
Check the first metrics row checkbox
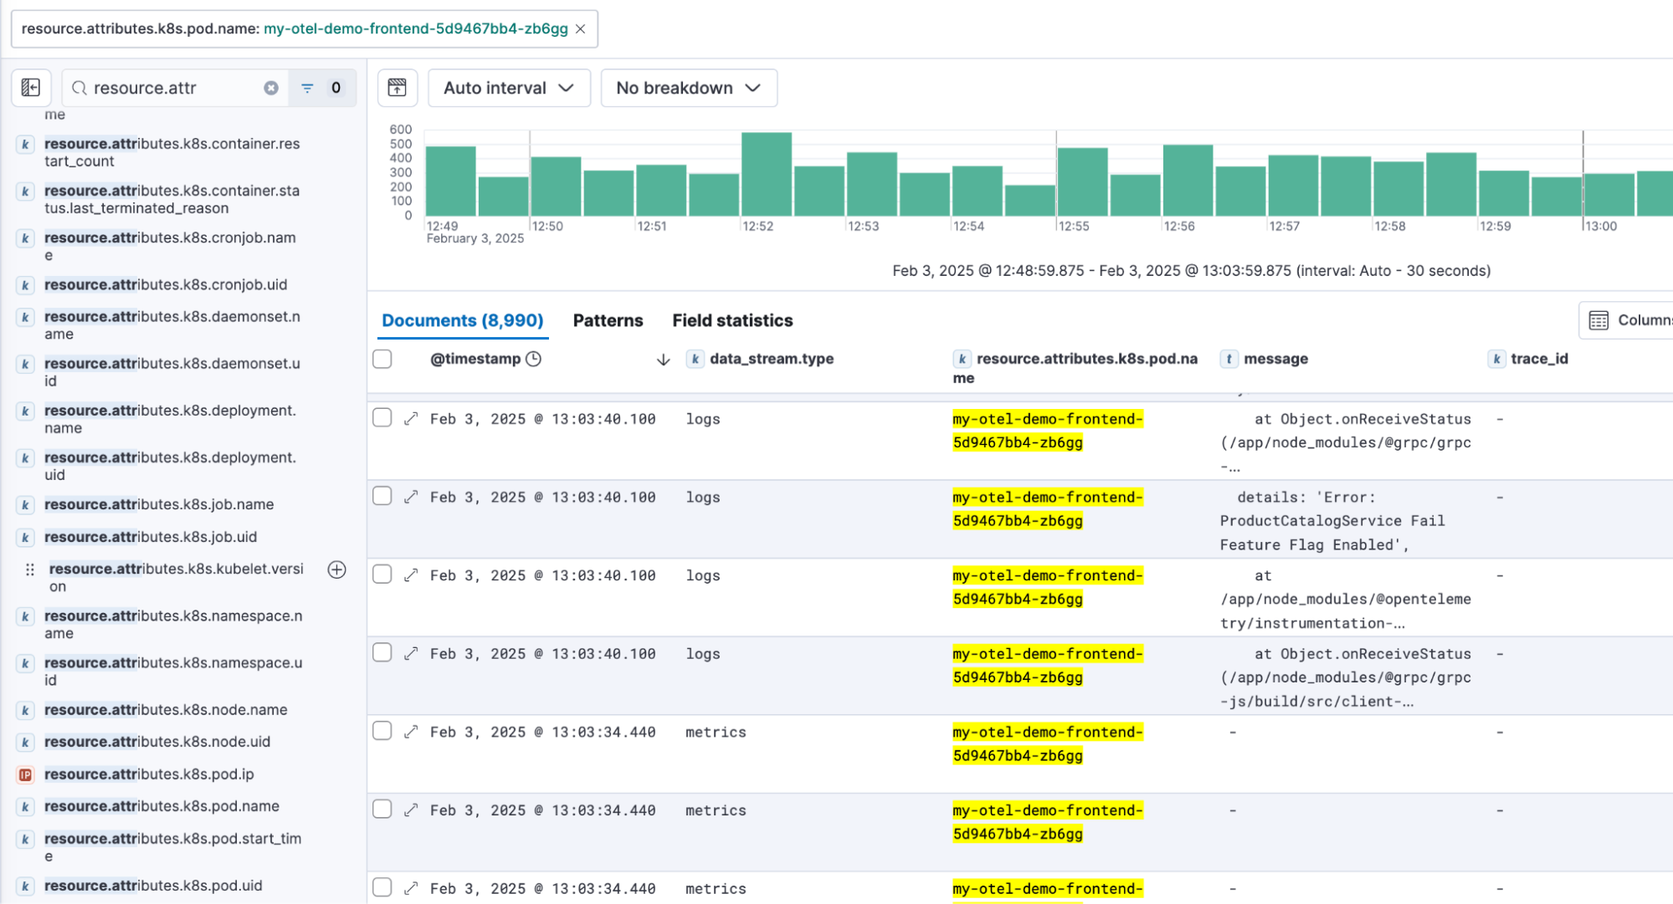click(x=382, y=732)
